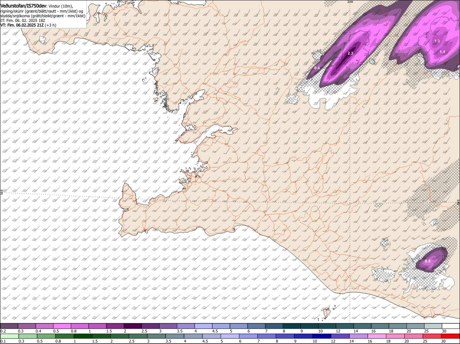Click the 0.3 swatch in the upper legend row
The image size is (460, 344).
[27, 326]
